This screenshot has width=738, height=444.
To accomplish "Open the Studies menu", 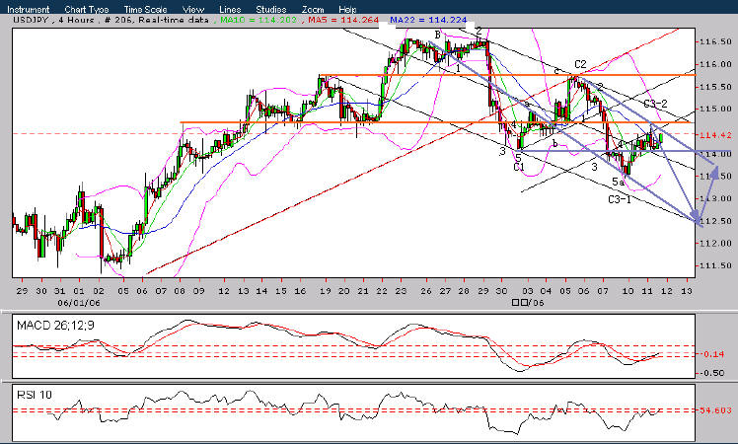I will tap(271, 10).
